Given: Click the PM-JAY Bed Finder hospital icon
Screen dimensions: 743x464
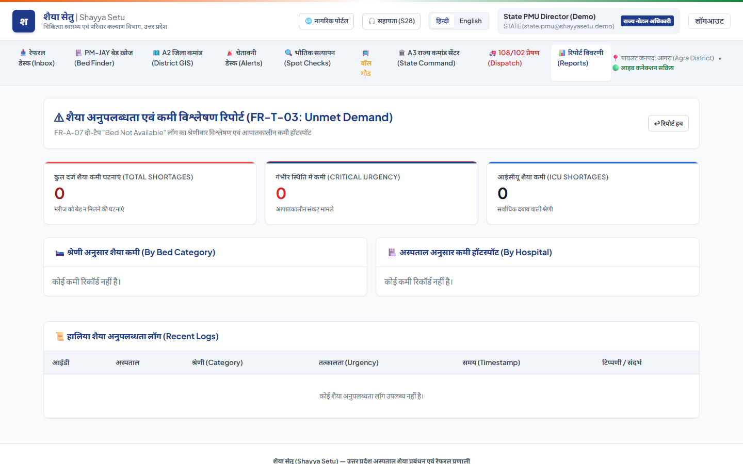Looking at the screenshot, I should click(78, 53).
